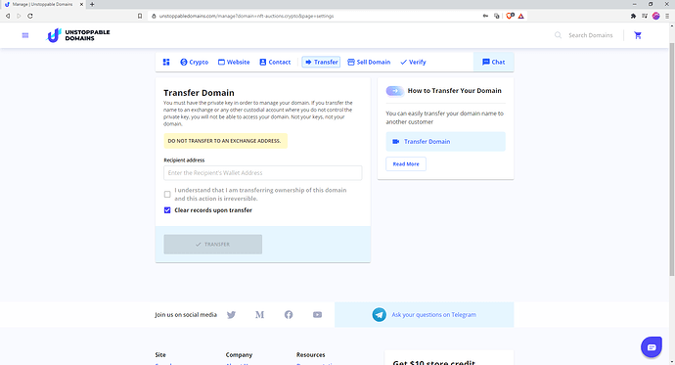This screenshot has width=675, height=365.
Task: Play the Transfer Domain video link
Action: pos(445,142)
